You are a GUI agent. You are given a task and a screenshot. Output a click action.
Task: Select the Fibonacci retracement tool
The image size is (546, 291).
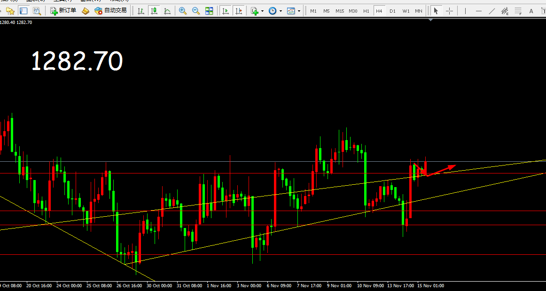518,11
